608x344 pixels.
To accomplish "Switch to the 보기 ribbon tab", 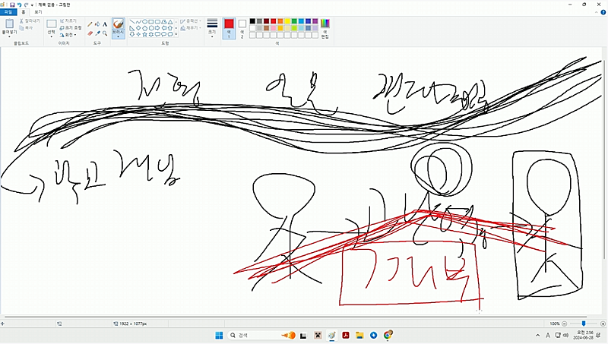I will click(x=37, y=12).
